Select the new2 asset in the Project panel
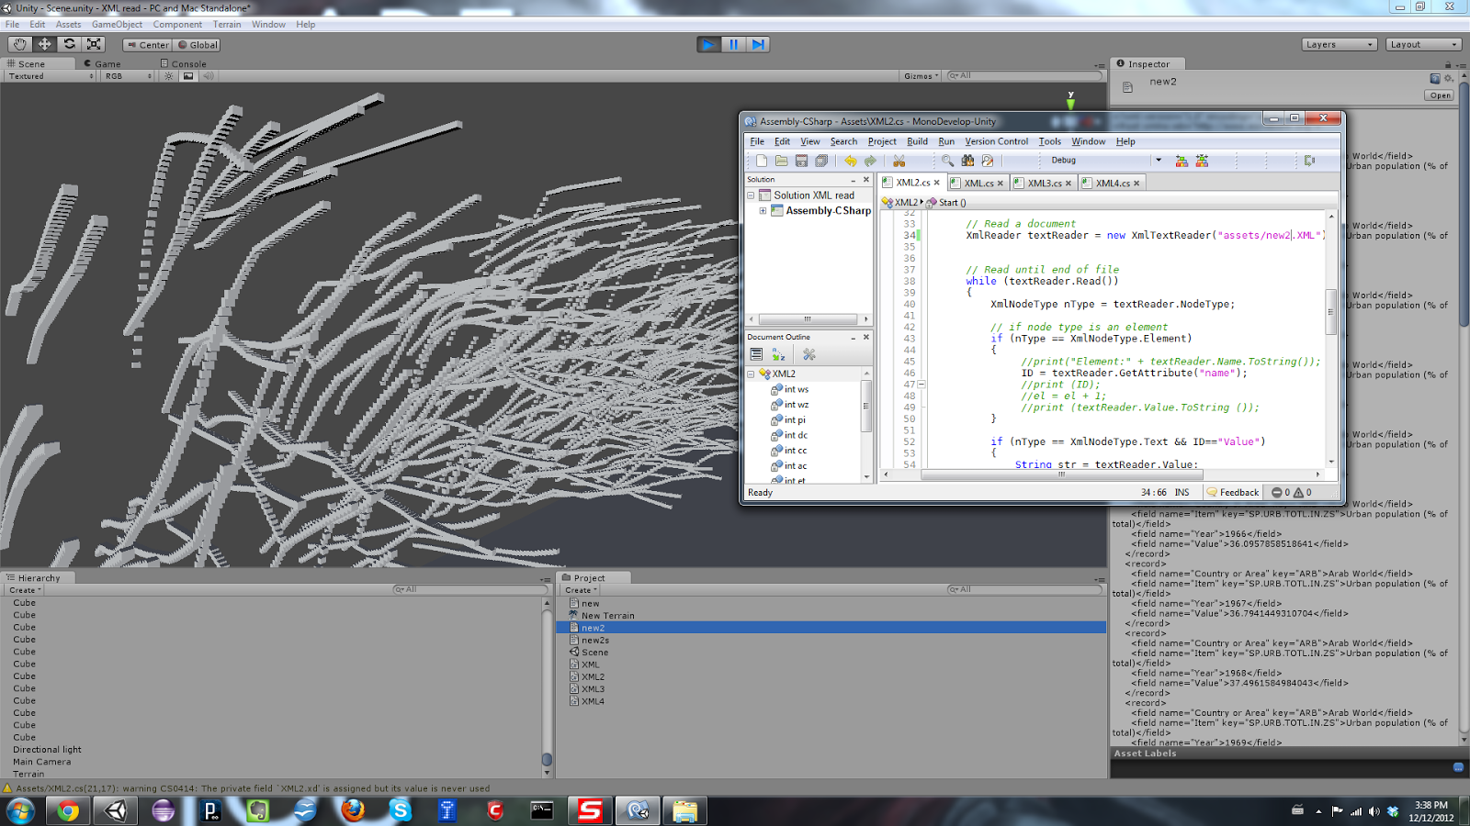Screen dimensions: 1470x826 tap(594, 627)
